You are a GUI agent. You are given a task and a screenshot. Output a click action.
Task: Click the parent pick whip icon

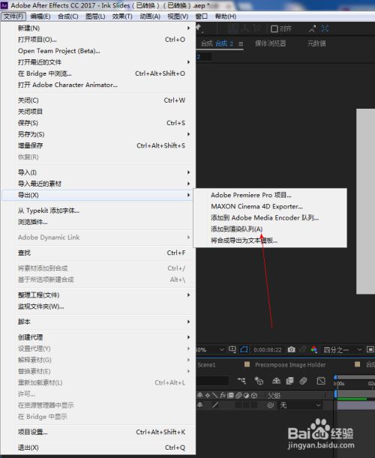tap(271, 405)
